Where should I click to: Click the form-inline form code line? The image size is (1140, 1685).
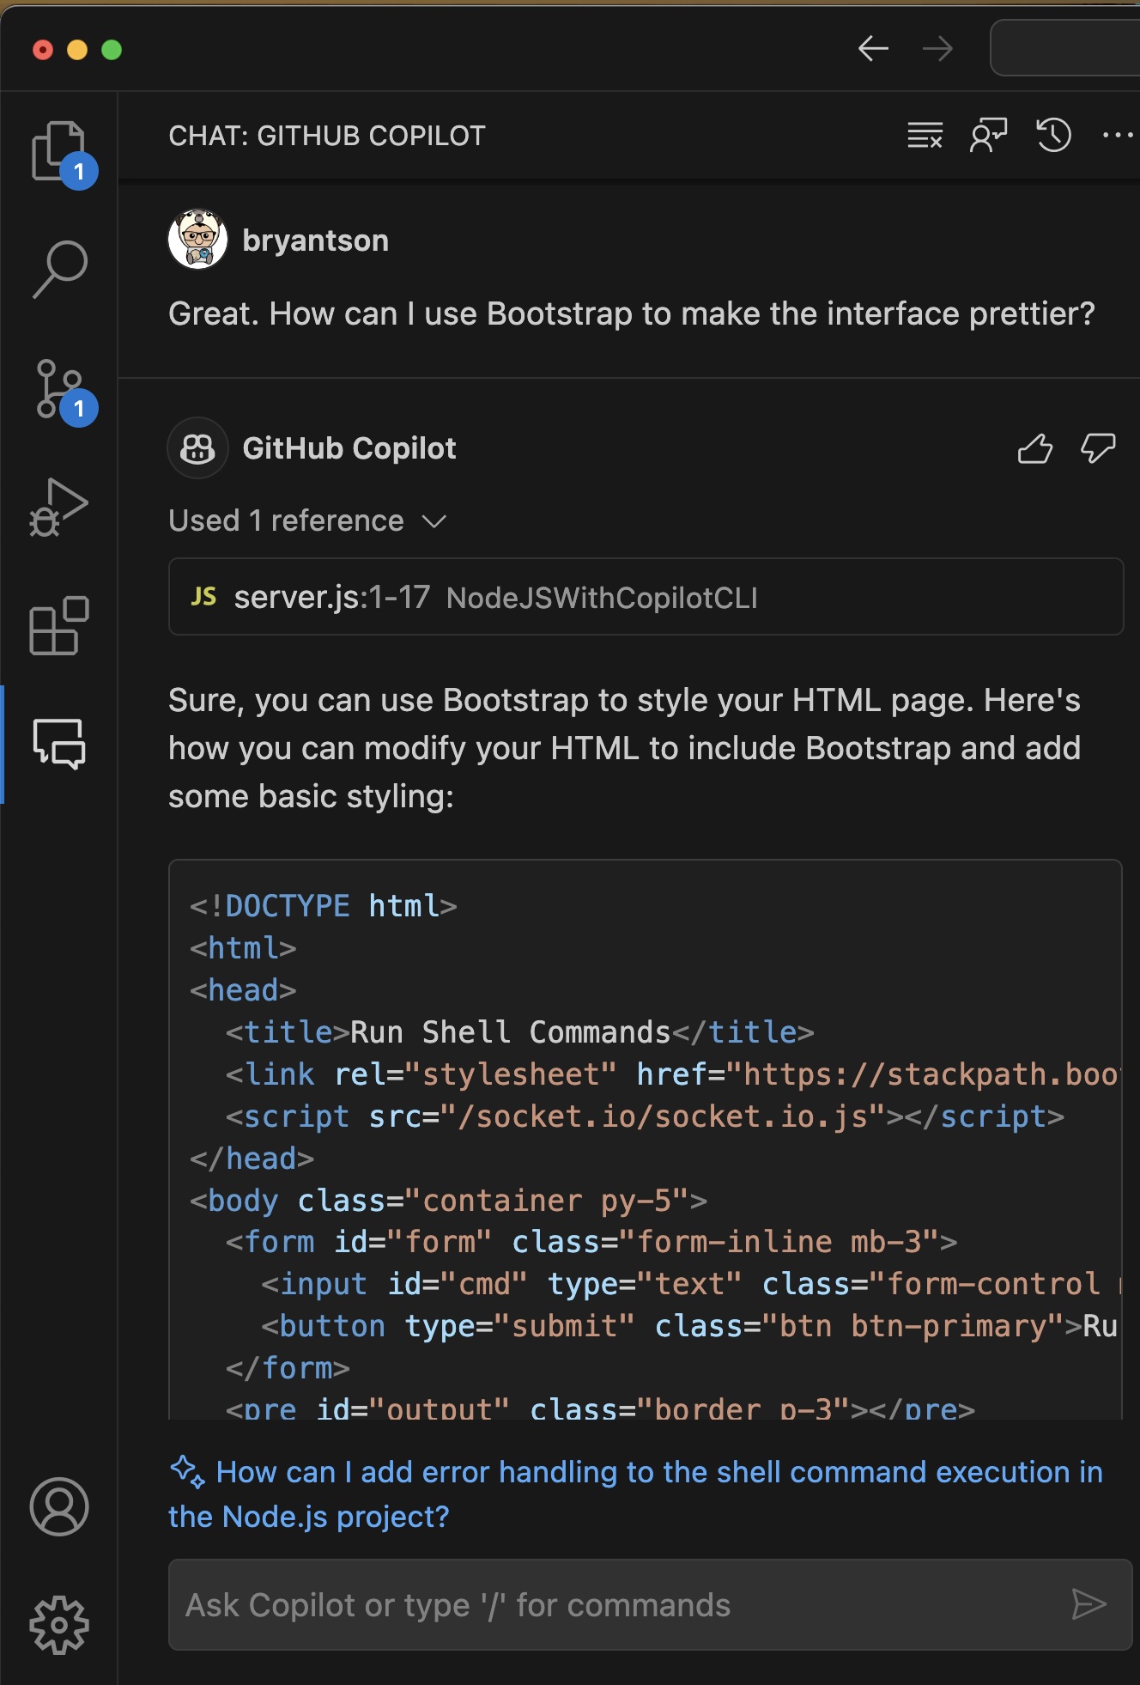click(591, 1242)
